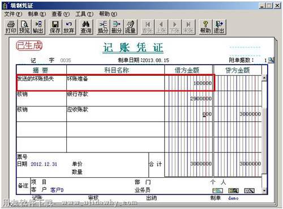The image size is (283, 209).
Task: Select the 坏账准备 account cell
Action: [x=115, y=83]
